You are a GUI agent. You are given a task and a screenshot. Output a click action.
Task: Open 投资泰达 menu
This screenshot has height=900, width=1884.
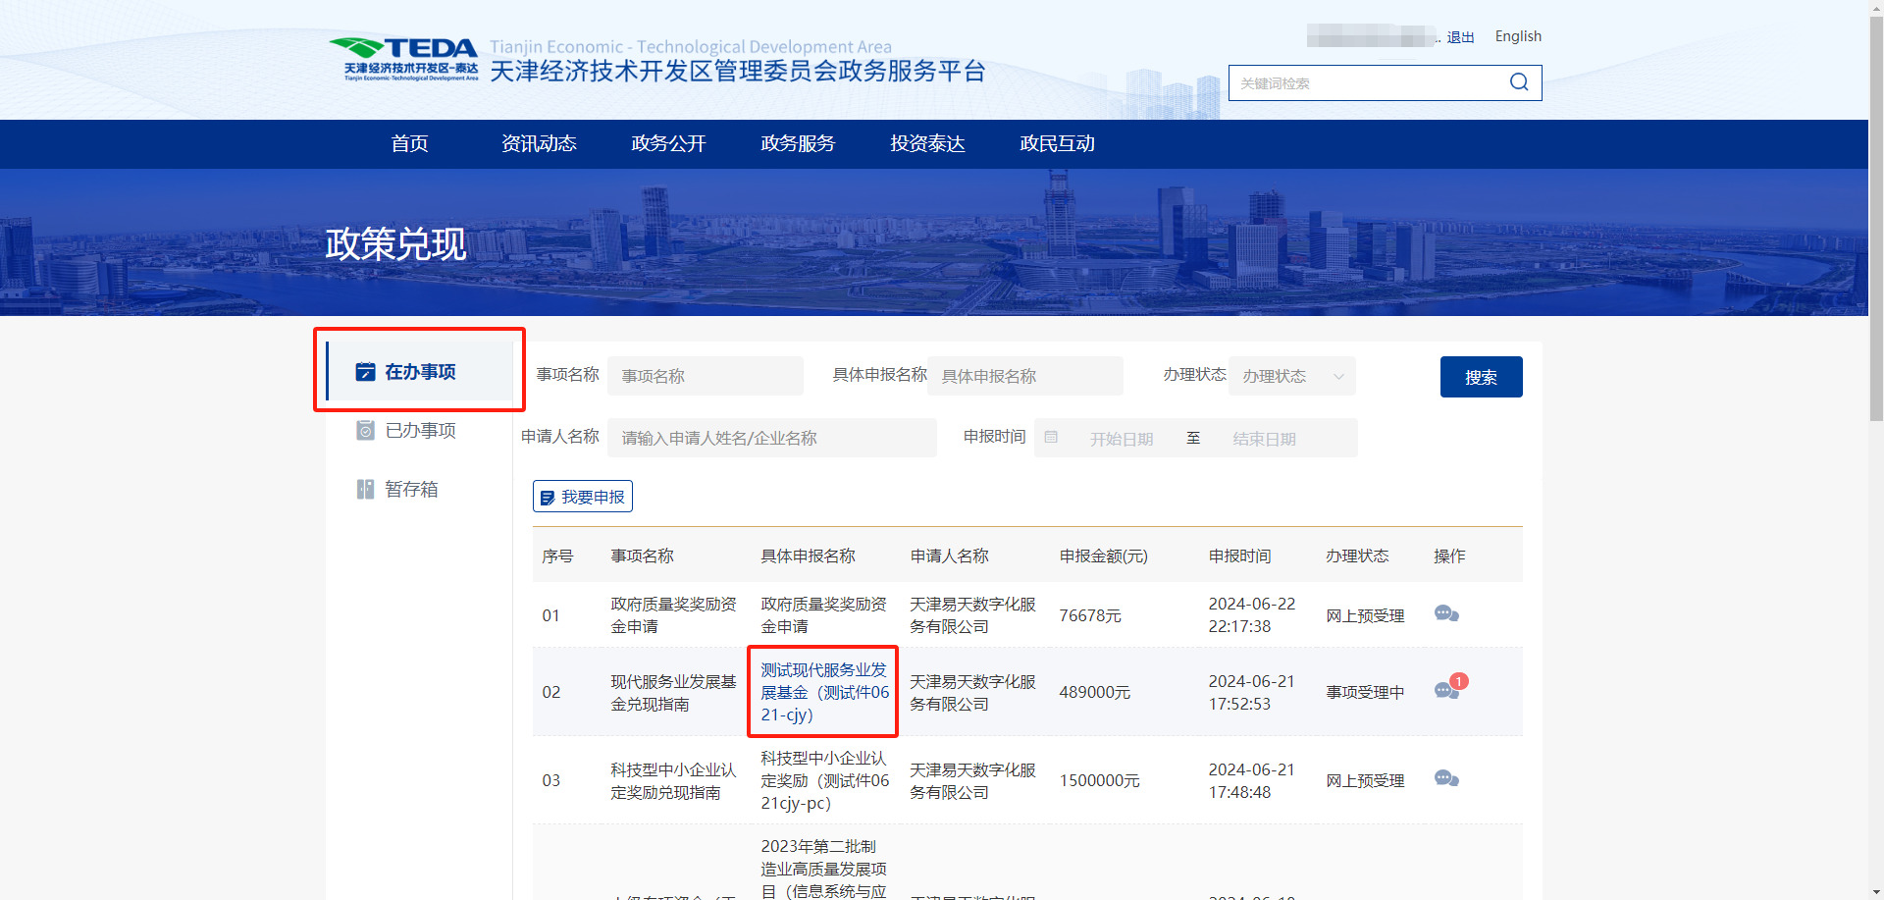927,143
